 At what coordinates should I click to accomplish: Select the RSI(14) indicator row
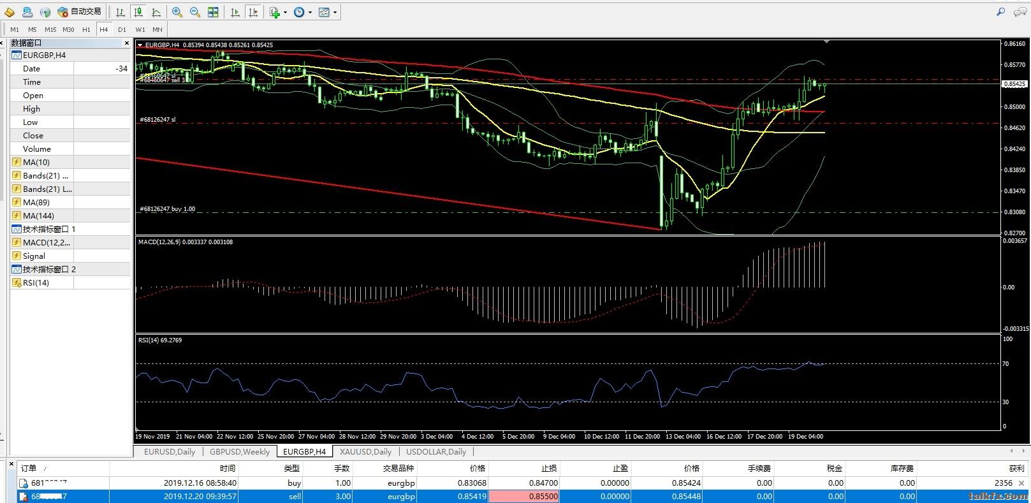(70, 282)
